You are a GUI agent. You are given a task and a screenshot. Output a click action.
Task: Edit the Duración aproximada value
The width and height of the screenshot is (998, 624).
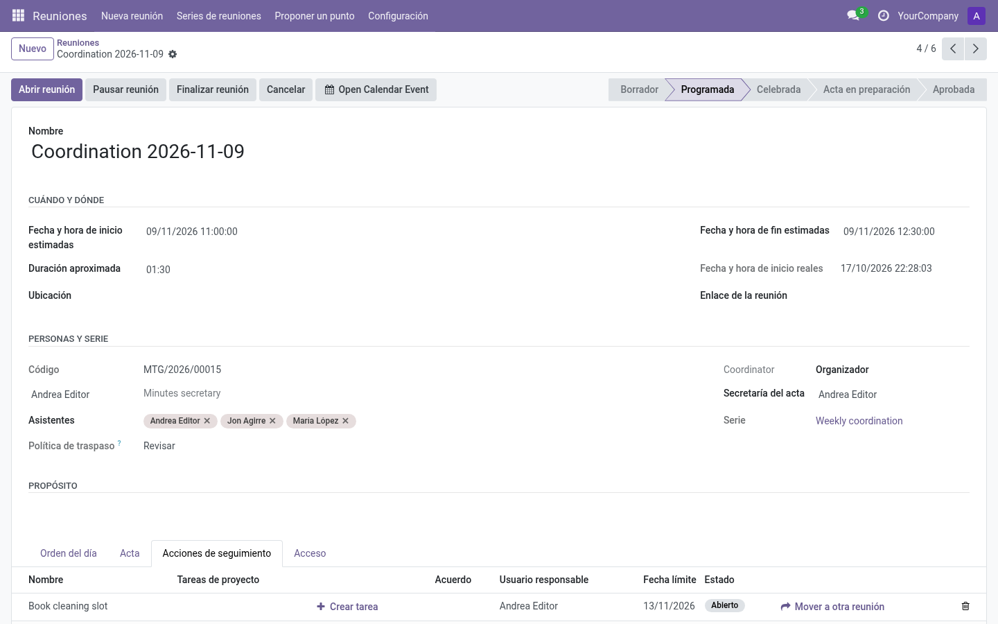158,270
